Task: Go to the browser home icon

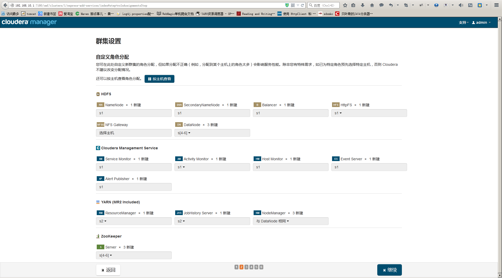Action: click(372, 5)
